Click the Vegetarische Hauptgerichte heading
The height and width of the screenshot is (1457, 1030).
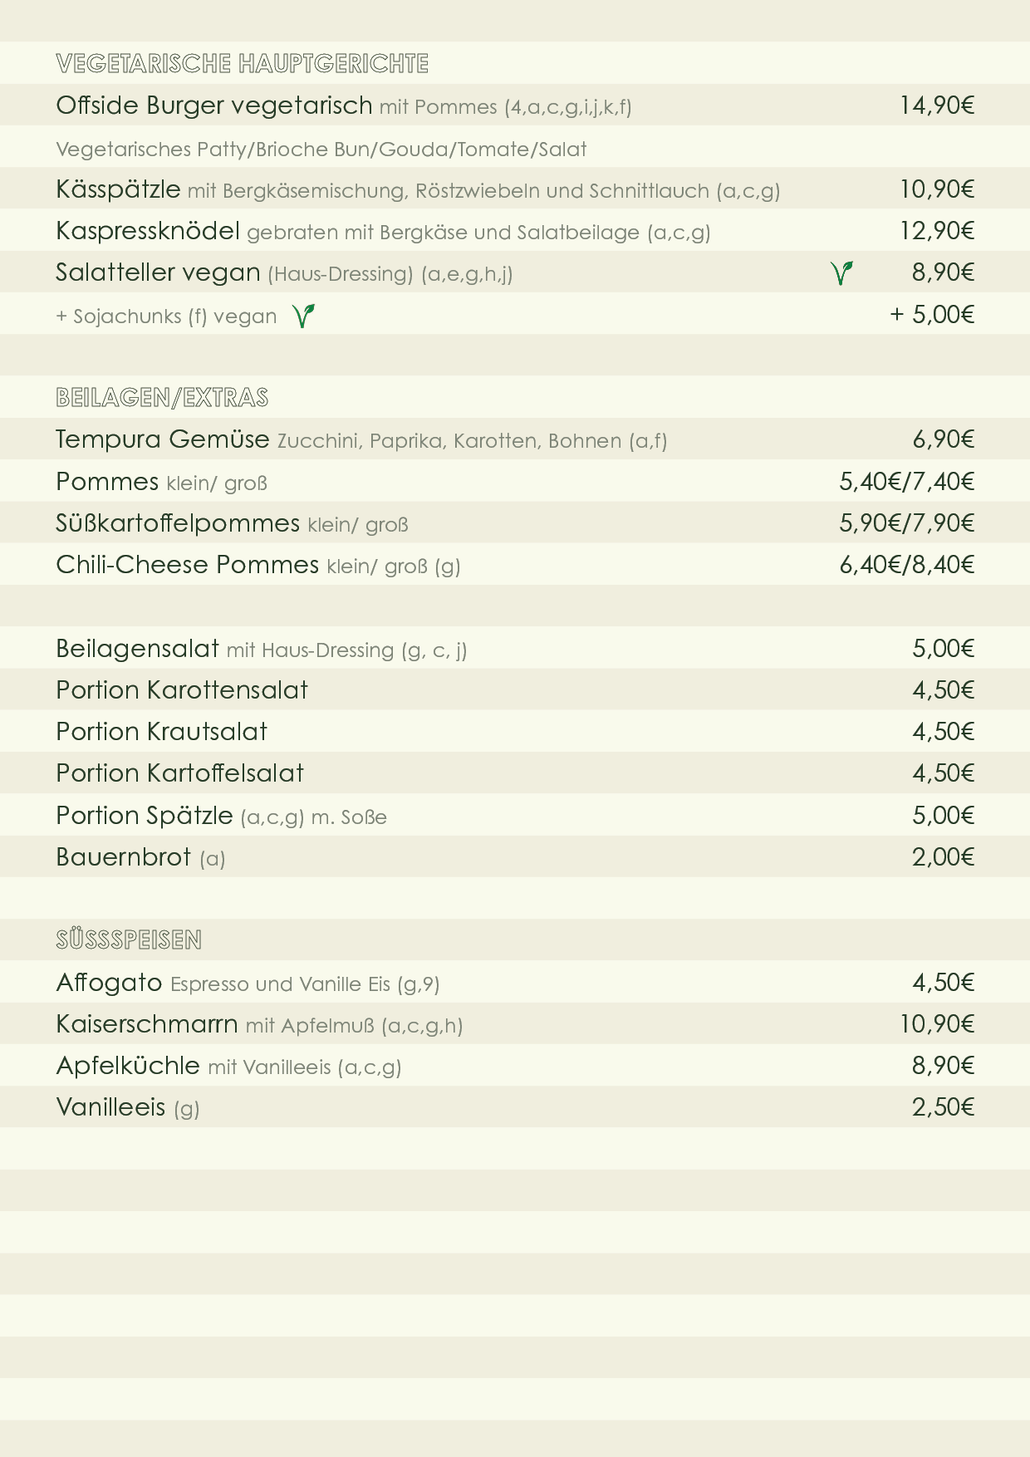242,64
